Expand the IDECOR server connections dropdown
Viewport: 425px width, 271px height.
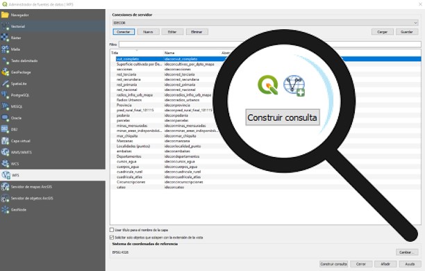[x=265, y=23]
